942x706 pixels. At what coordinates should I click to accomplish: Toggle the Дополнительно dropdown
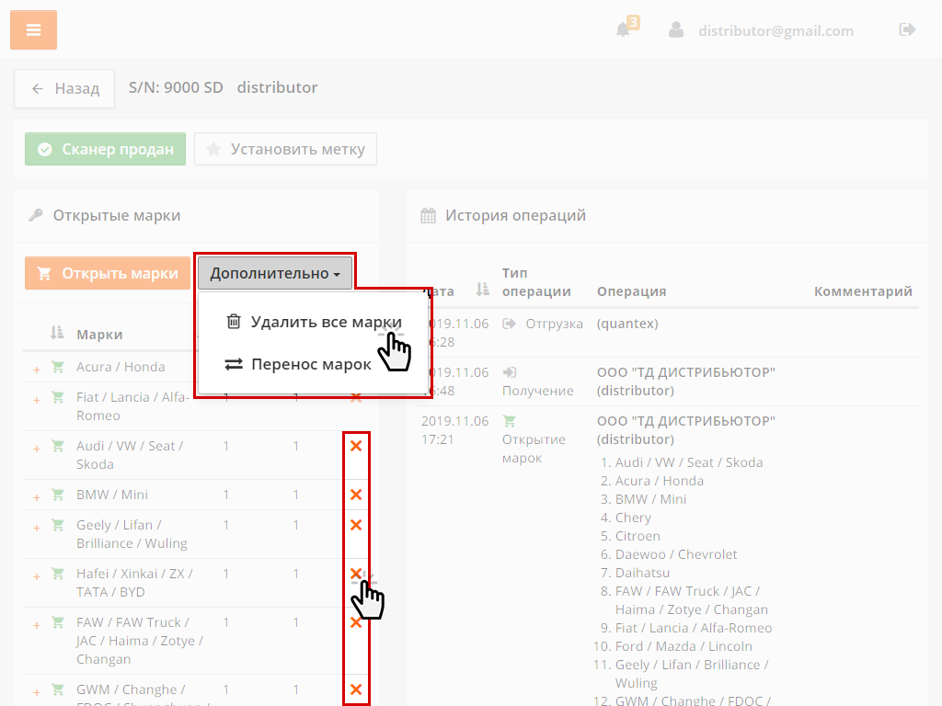pos(275,273)
